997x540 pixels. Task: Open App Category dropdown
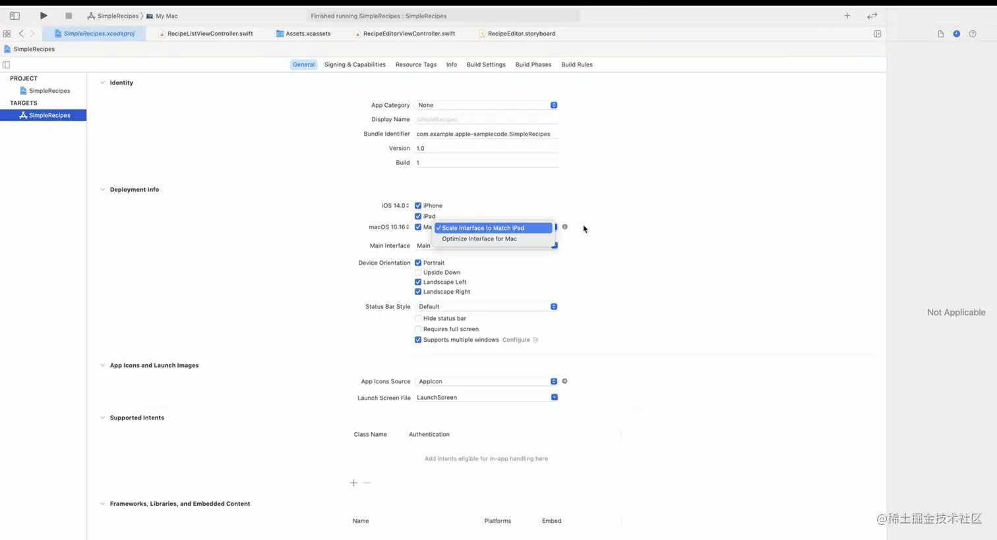click(487, 105)
